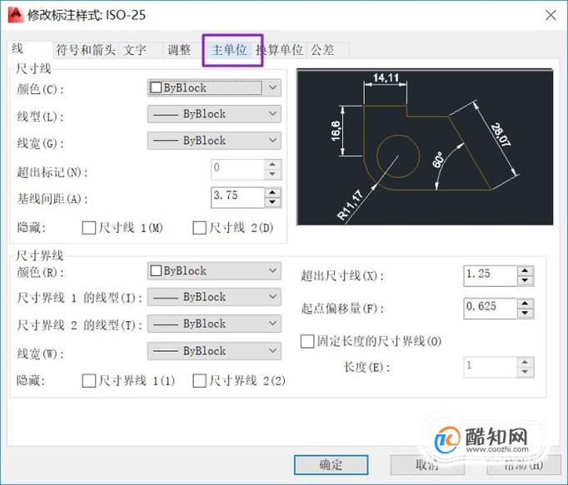Switch to the 换算单位 tab
Image resolution: width=568 pixels, height=485 pixels.
coord(279,50)
